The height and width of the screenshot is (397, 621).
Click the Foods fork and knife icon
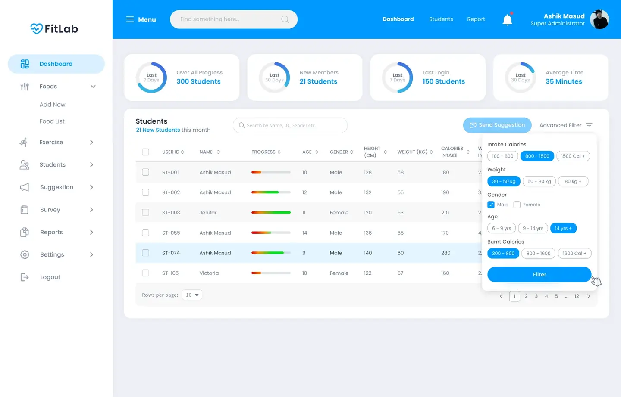[x=25, y=87]
